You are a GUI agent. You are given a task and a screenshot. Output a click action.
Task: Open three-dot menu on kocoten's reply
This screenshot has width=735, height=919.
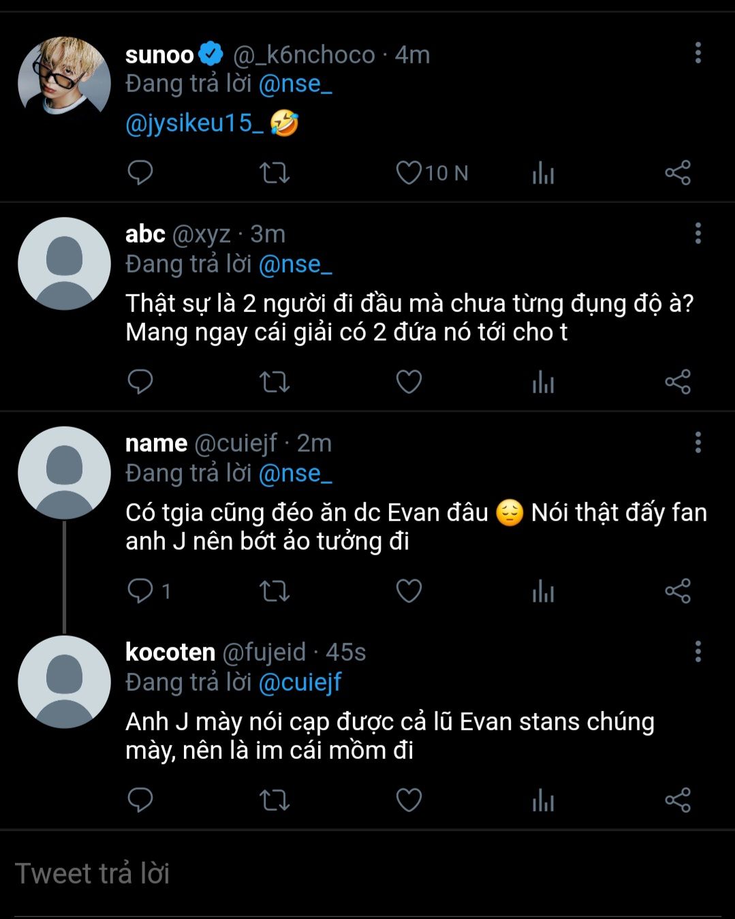pos(698,651)
